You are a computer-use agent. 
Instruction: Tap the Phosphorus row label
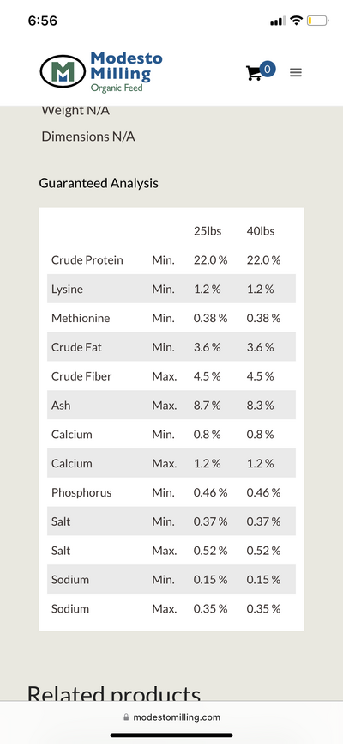tap(81, 492)
